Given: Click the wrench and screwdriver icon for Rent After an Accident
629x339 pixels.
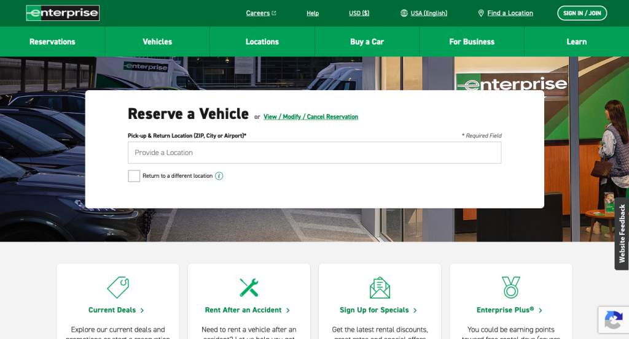Looking at the screenshot, I should [249, 288].
